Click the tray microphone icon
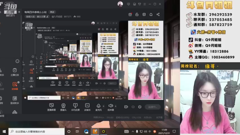Screen dimensions: 240x135 click(137, 131)
